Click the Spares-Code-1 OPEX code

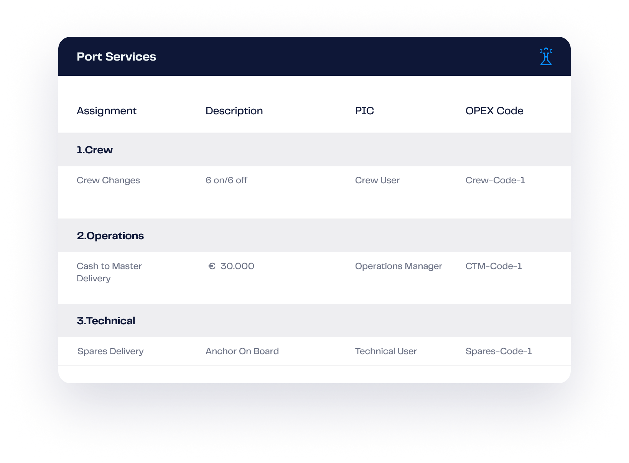[x=498, y=351]
